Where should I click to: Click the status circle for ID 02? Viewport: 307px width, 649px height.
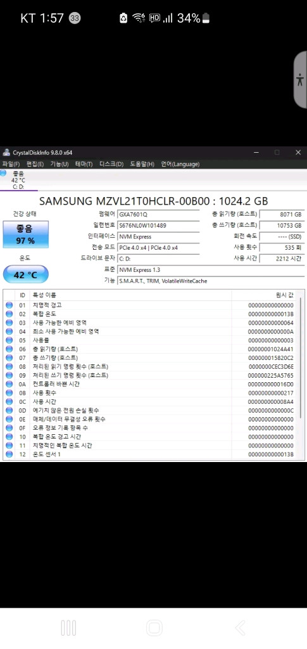click(9, 314)
